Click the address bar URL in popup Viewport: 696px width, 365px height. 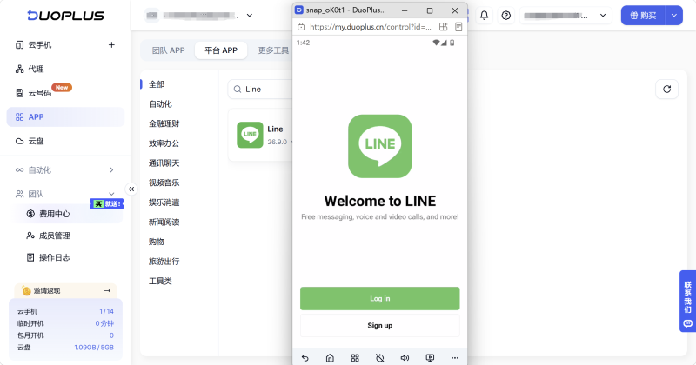click(x=371, y=27)
